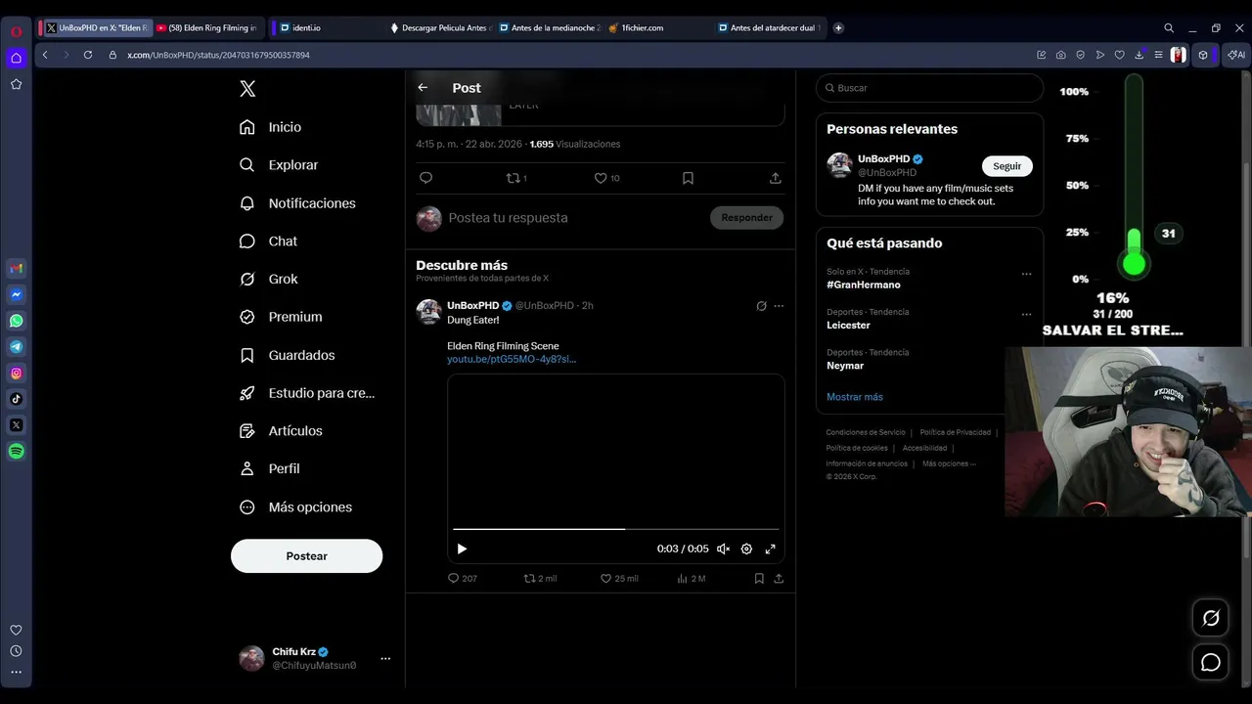Viewport: 1252px width, 704px height.
Task: Switch to the Elden Ring Filming YouTube tab
Action: pos(210,28)
